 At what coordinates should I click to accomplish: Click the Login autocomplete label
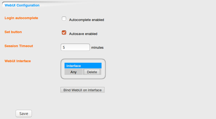[x=21, y=18]
